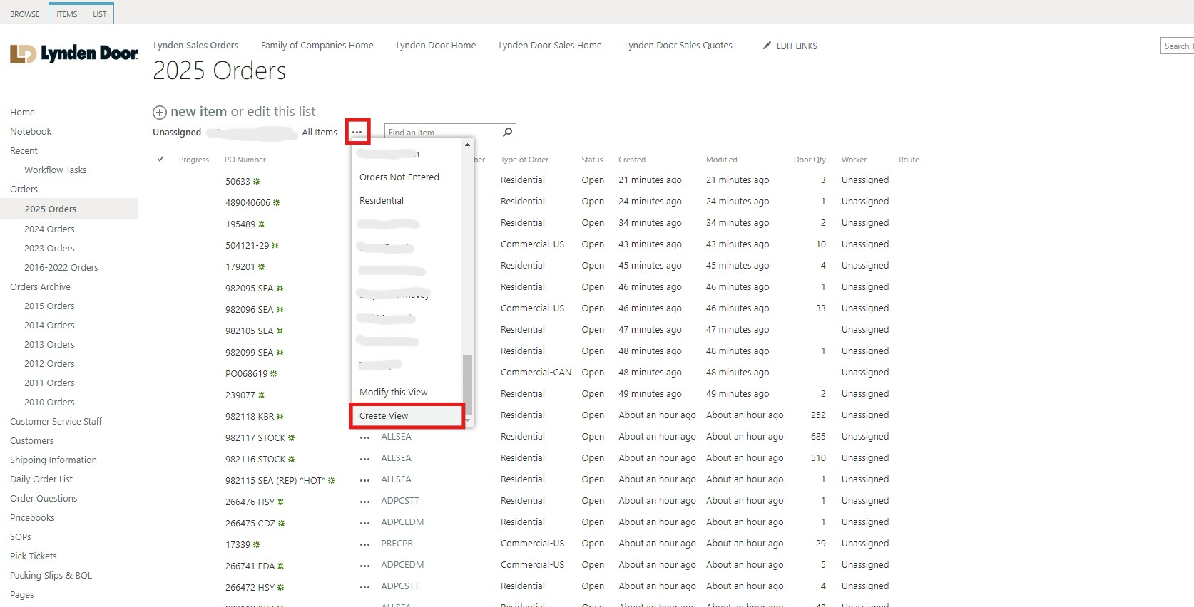Select the Unassigned view link
This screenshot has height=607, width=1194.
(x=177, y=132)
